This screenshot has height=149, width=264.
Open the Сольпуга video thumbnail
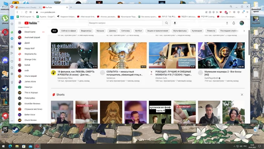point(123,55)
